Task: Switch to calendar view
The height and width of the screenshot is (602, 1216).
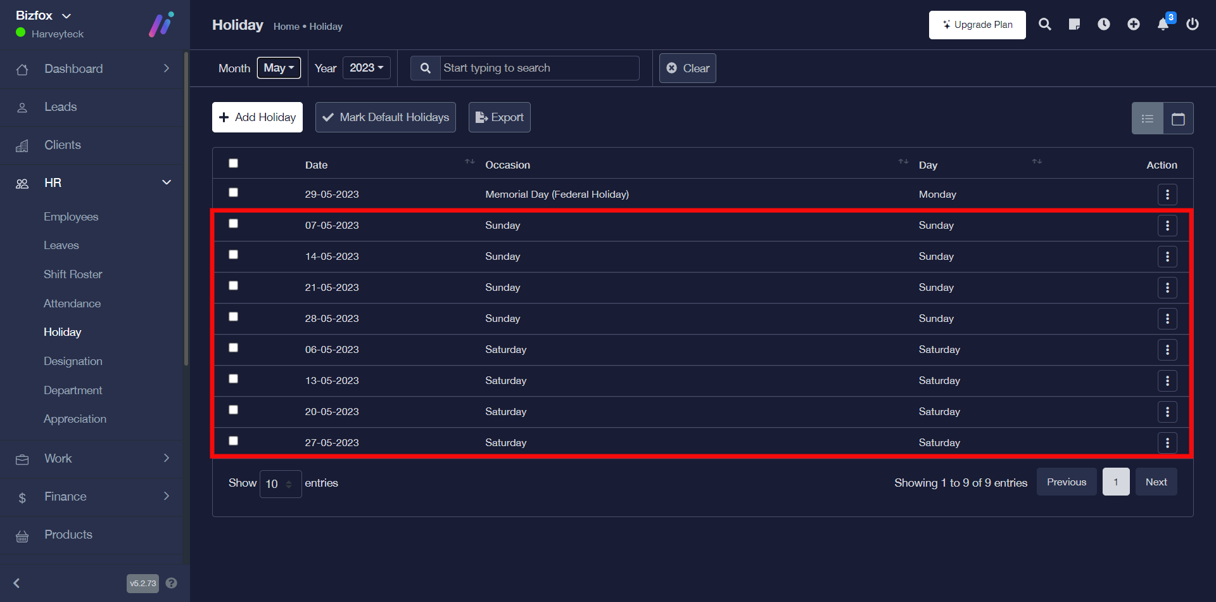Action: 1177,118
